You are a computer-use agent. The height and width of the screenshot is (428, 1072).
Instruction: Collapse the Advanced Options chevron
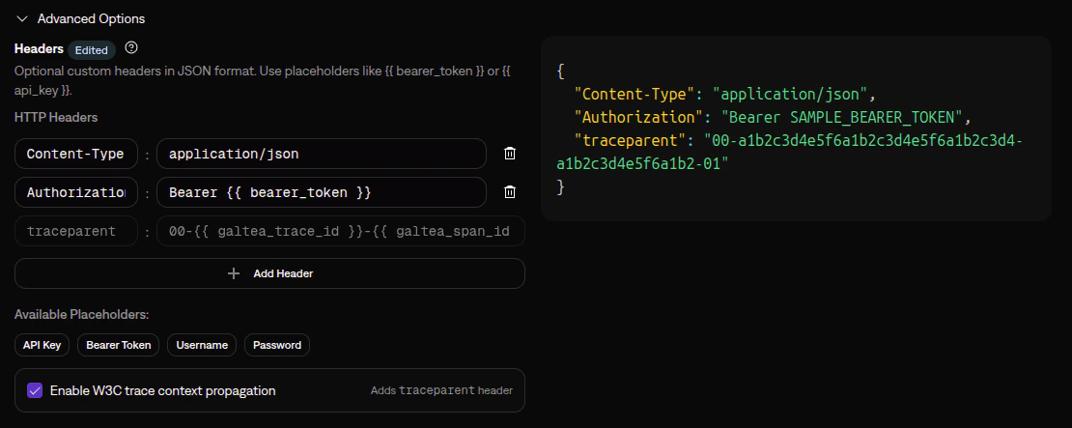coord(22,19)
